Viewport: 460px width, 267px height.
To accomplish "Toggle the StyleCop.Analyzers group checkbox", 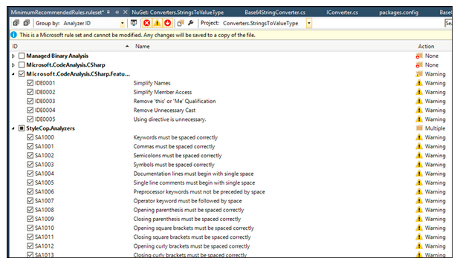I will tap(22, 128).
